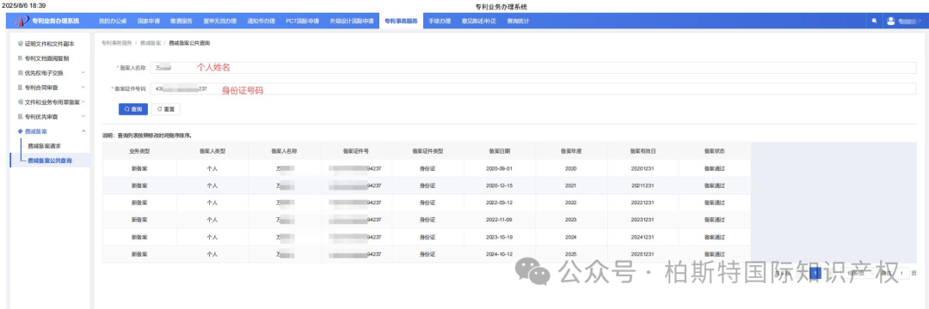Click the 2022-11-09 date cell
This screenshot has width=929, height=309.
499,220
